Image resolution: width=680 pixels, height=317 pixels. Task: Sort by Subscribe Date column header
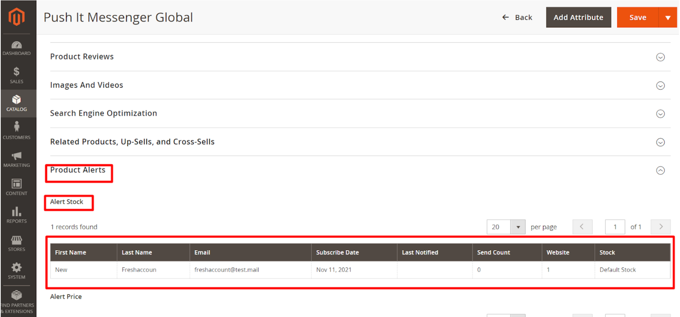click(x=354, y=252)
